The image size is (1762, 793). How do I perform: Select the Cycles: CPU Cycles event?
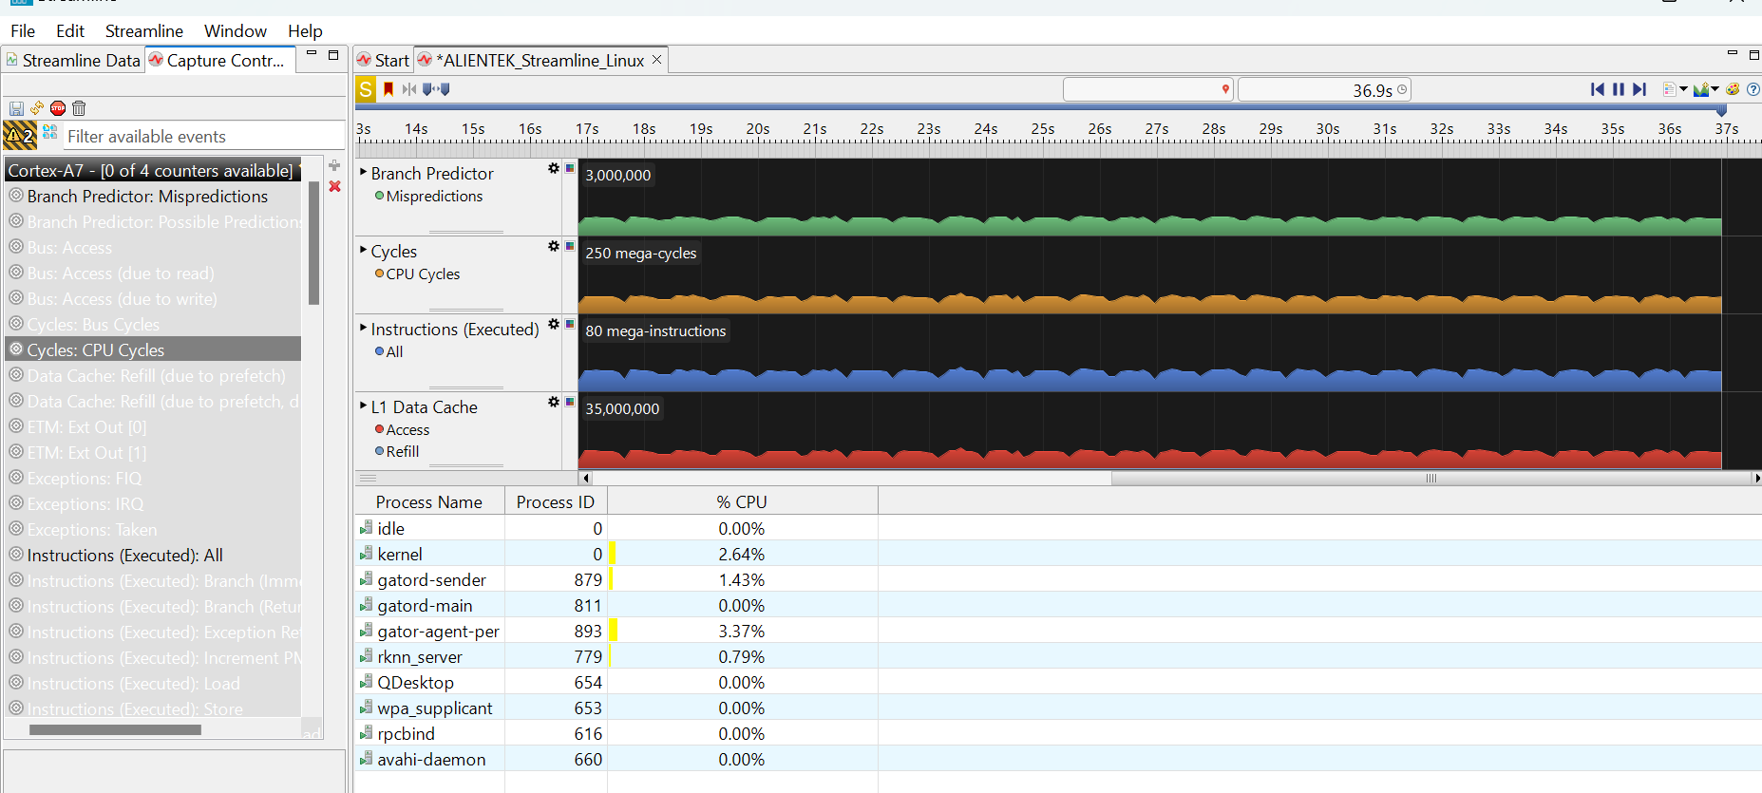pos(95,350)
